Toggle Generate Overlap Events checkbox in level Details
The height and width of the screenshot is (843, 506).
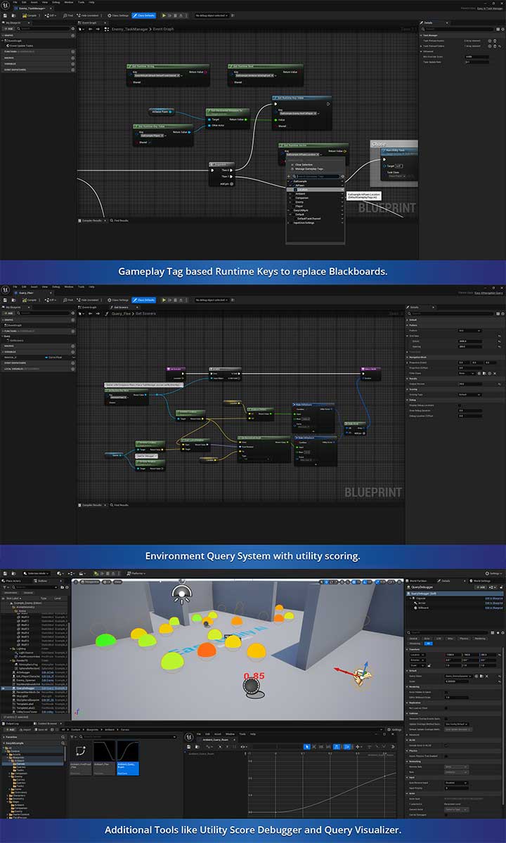(446, 719)
